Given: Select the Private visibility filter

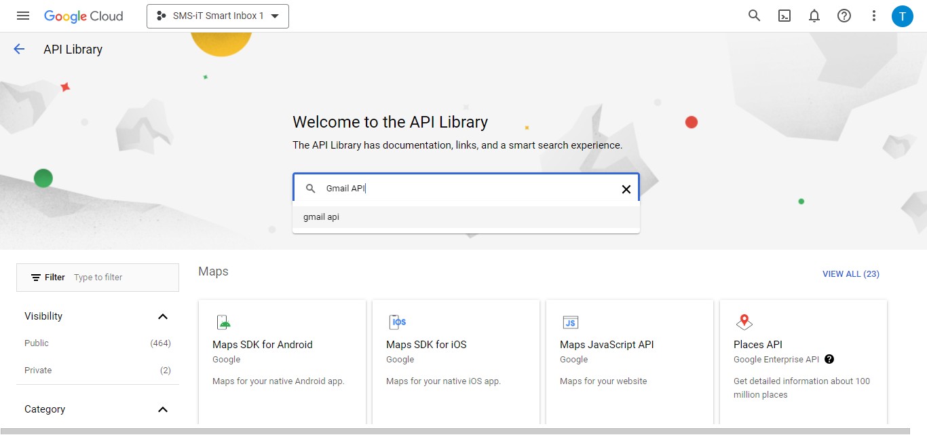Looking at the screenshot, I should pyautogui.click(x=38, y=370).
